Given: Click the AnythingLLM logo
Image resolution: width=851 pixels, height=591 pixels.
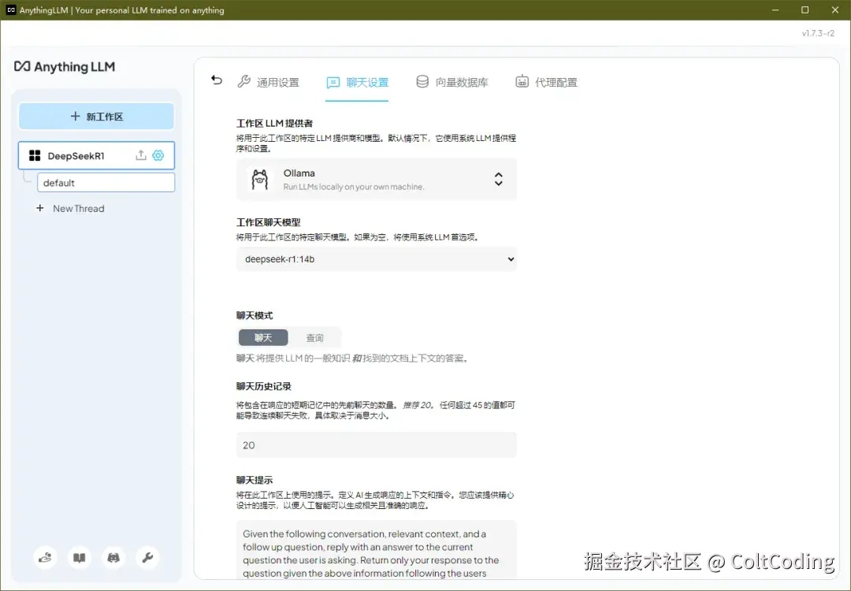Looking at the screenshot, I should (65, 67).
